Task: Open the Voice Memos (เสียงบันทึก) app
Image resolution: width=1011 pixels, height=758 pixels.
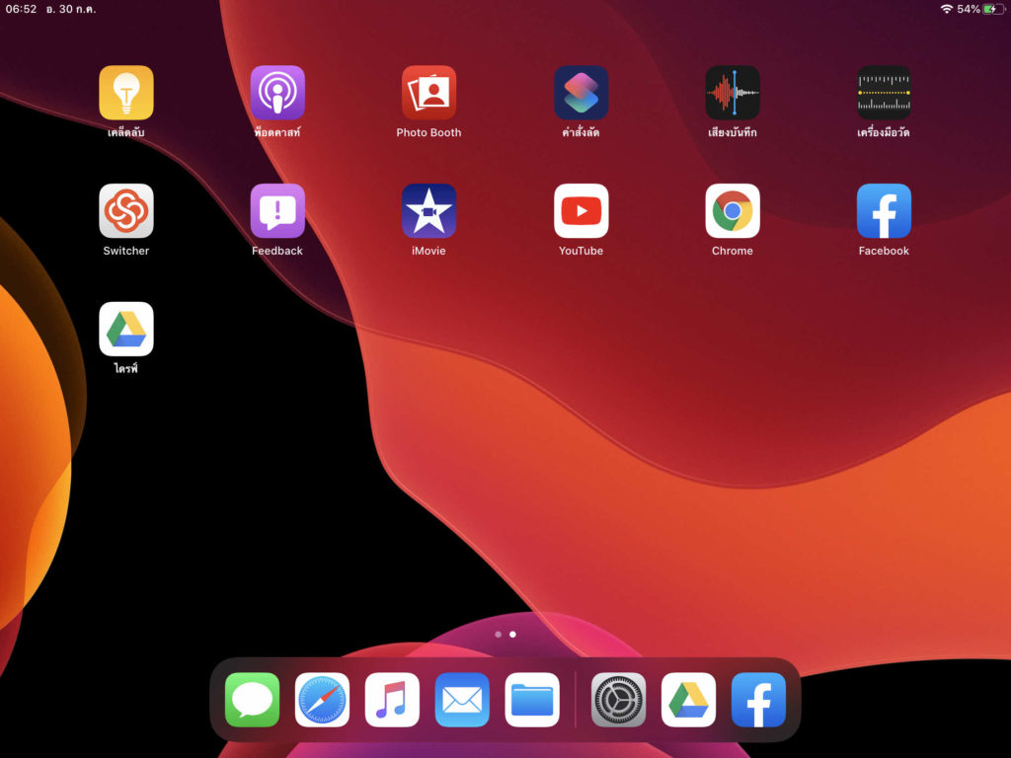Action: click(x=732, y=92)
